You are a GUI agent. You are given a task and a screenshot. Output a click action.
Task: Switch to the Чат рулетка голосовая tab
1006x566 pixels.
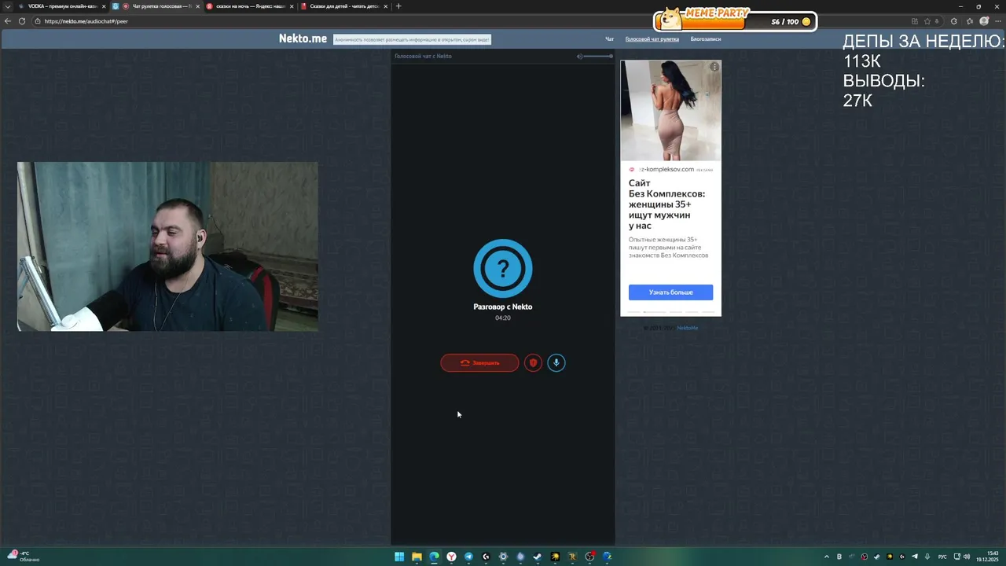tap(157, 6)
